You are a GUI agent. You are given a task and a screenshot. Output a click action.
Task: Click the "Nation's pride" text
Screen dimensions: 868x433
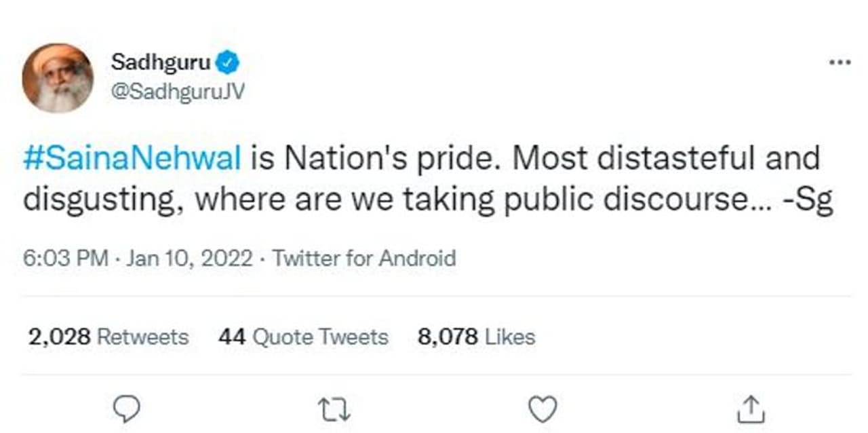pos(390,159)
